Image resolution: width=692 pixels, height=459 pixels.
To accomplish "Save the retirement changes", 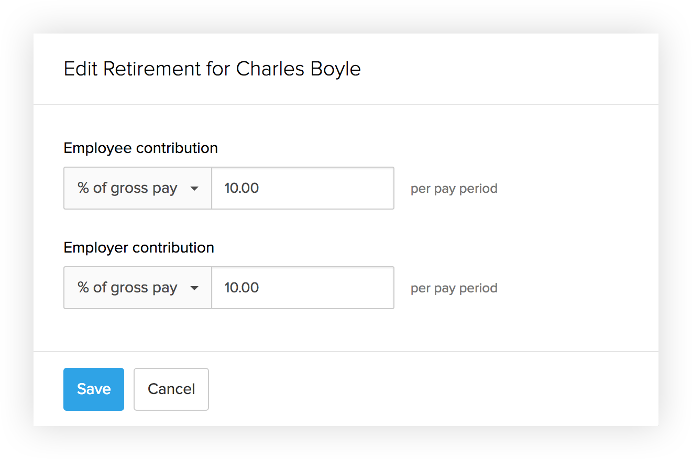I will click(x=94, y=389).
